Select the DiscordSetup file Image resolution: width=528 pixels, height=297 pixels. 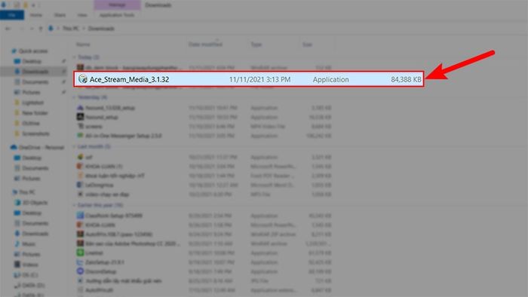(x=100, y=271)
